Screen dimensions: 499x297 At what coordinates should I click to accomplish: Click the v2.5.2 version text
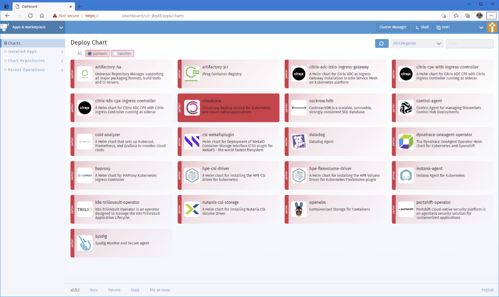[75, 290]
